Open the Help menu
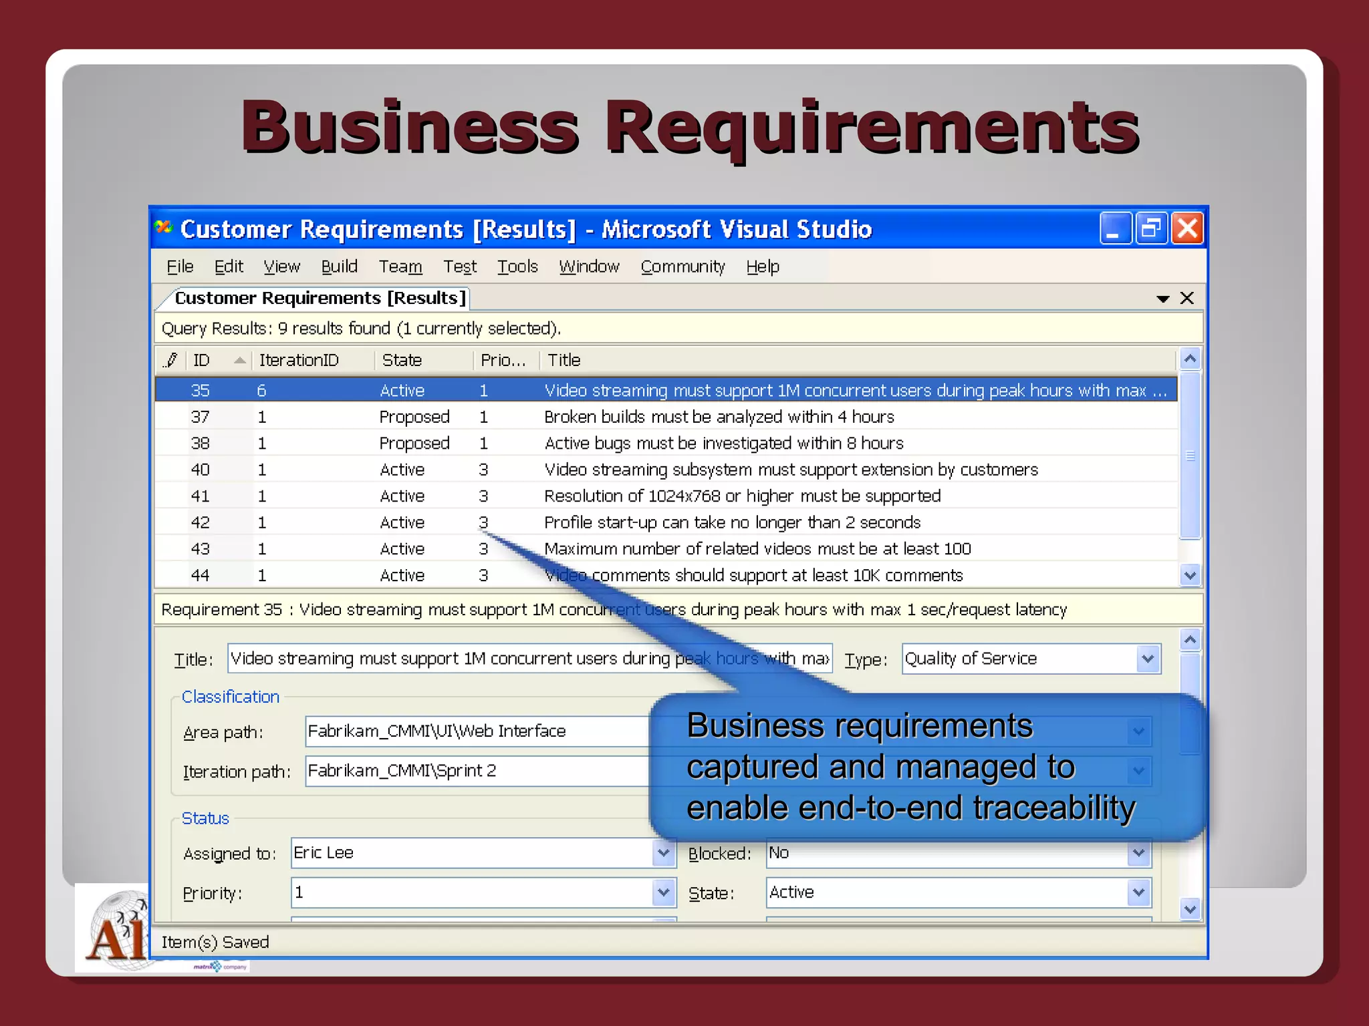The width and height of the screenshot is (1369, 1026). pos(763,267)
